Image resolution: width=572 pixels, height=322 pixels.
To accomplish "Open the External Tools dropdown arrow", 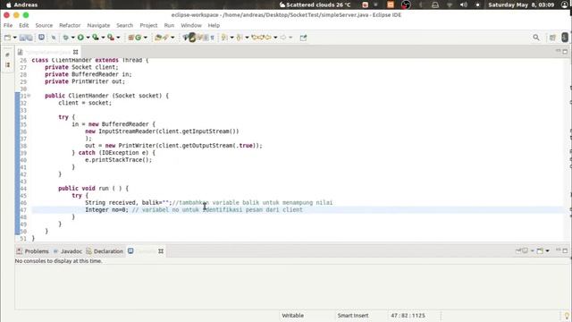I will 118,38.
